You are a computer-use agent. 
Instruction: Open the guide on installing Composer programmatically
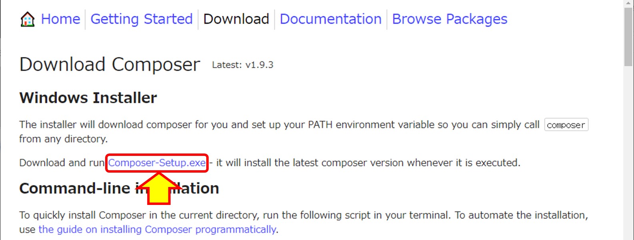point(157,230)
